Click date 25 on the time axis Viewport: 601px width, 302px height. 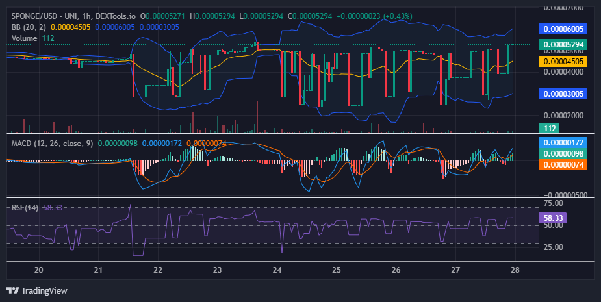336,270
